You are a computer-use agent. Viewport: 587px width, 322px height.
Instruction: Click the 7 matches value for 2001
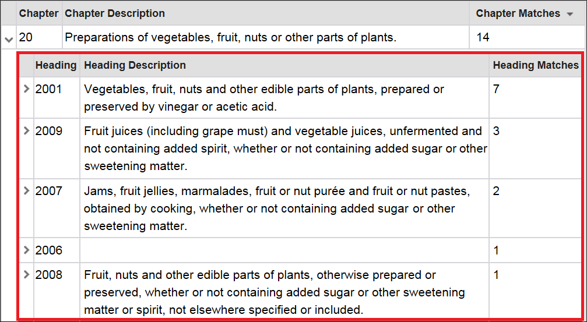pyautogui.click(x=496, y=89)
